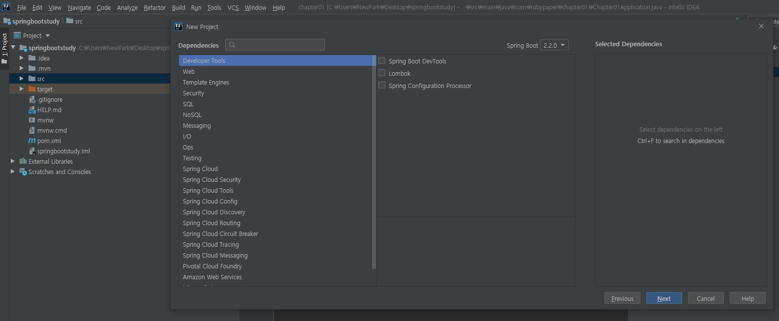Click the dependencies search field
The image size is (779, 321).
[275, 45]
